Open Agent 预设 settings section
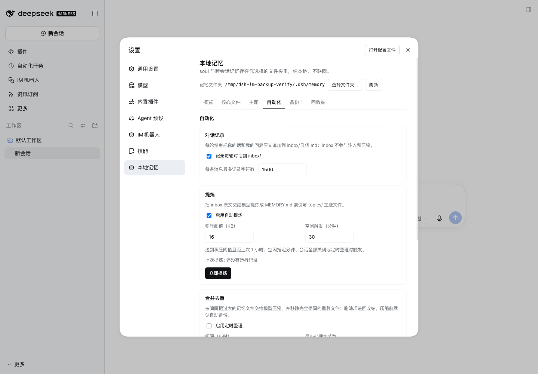The height and width of the screenshot is (374, 538). [x=155, y=118]
